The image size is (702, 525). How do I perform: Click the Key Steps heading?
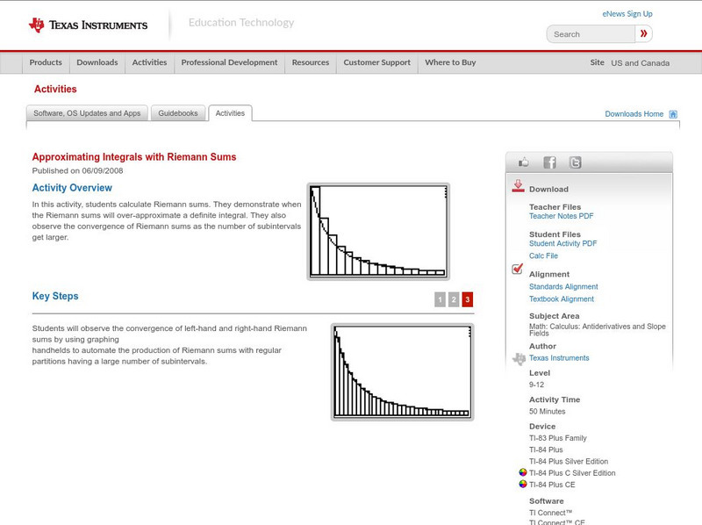tap(55, 296)
